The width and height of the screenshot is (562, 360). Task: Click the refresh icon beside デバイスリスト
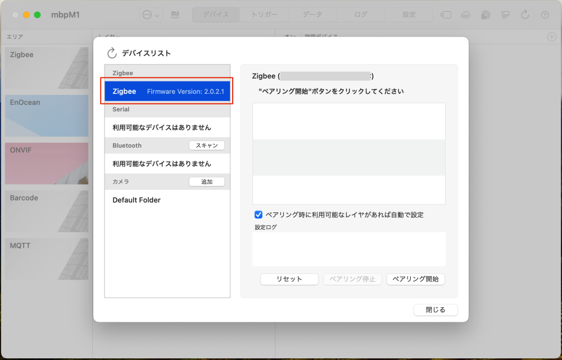pyautogui.click(x=112, y=53)
